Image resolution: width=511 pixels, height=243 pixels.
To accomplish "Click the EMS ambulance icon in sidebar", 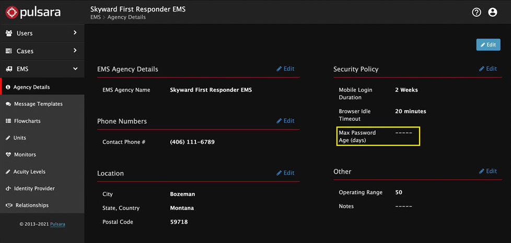I will coord(9,69).
